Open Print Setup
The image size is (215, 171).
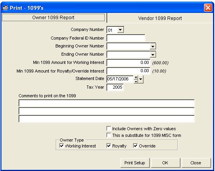click(135, 163)
